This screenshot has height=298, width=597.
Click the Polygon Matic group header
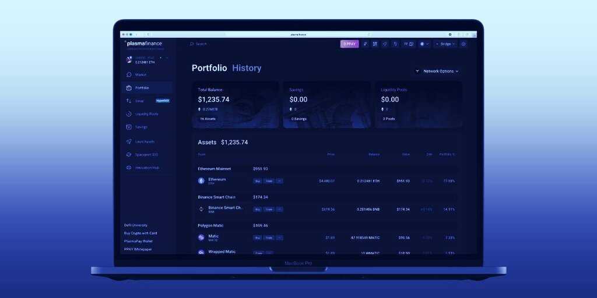210,226
